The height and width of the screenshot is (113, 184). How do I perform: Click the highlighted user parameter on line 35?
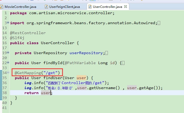(81, 78)
